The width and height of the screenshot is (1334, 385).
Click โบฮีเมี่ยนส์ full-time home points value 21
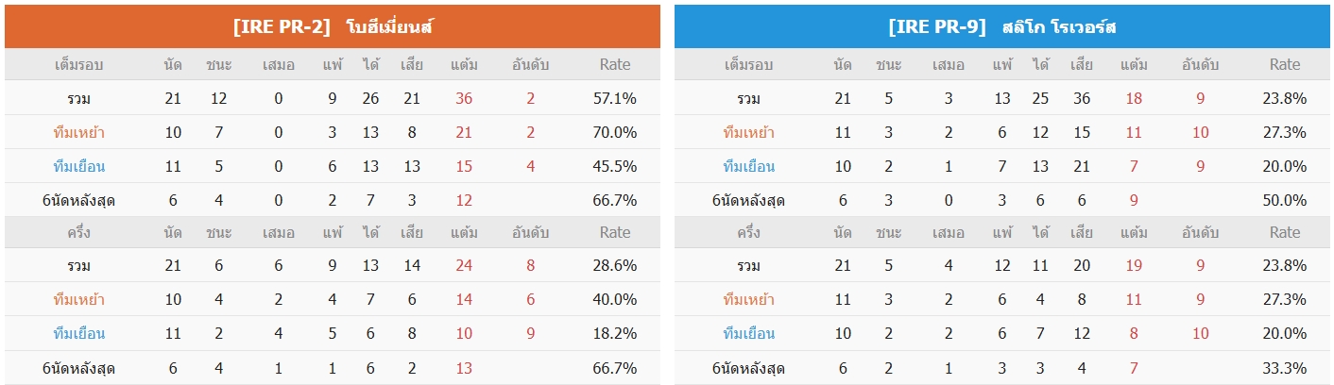click(464, 133)
